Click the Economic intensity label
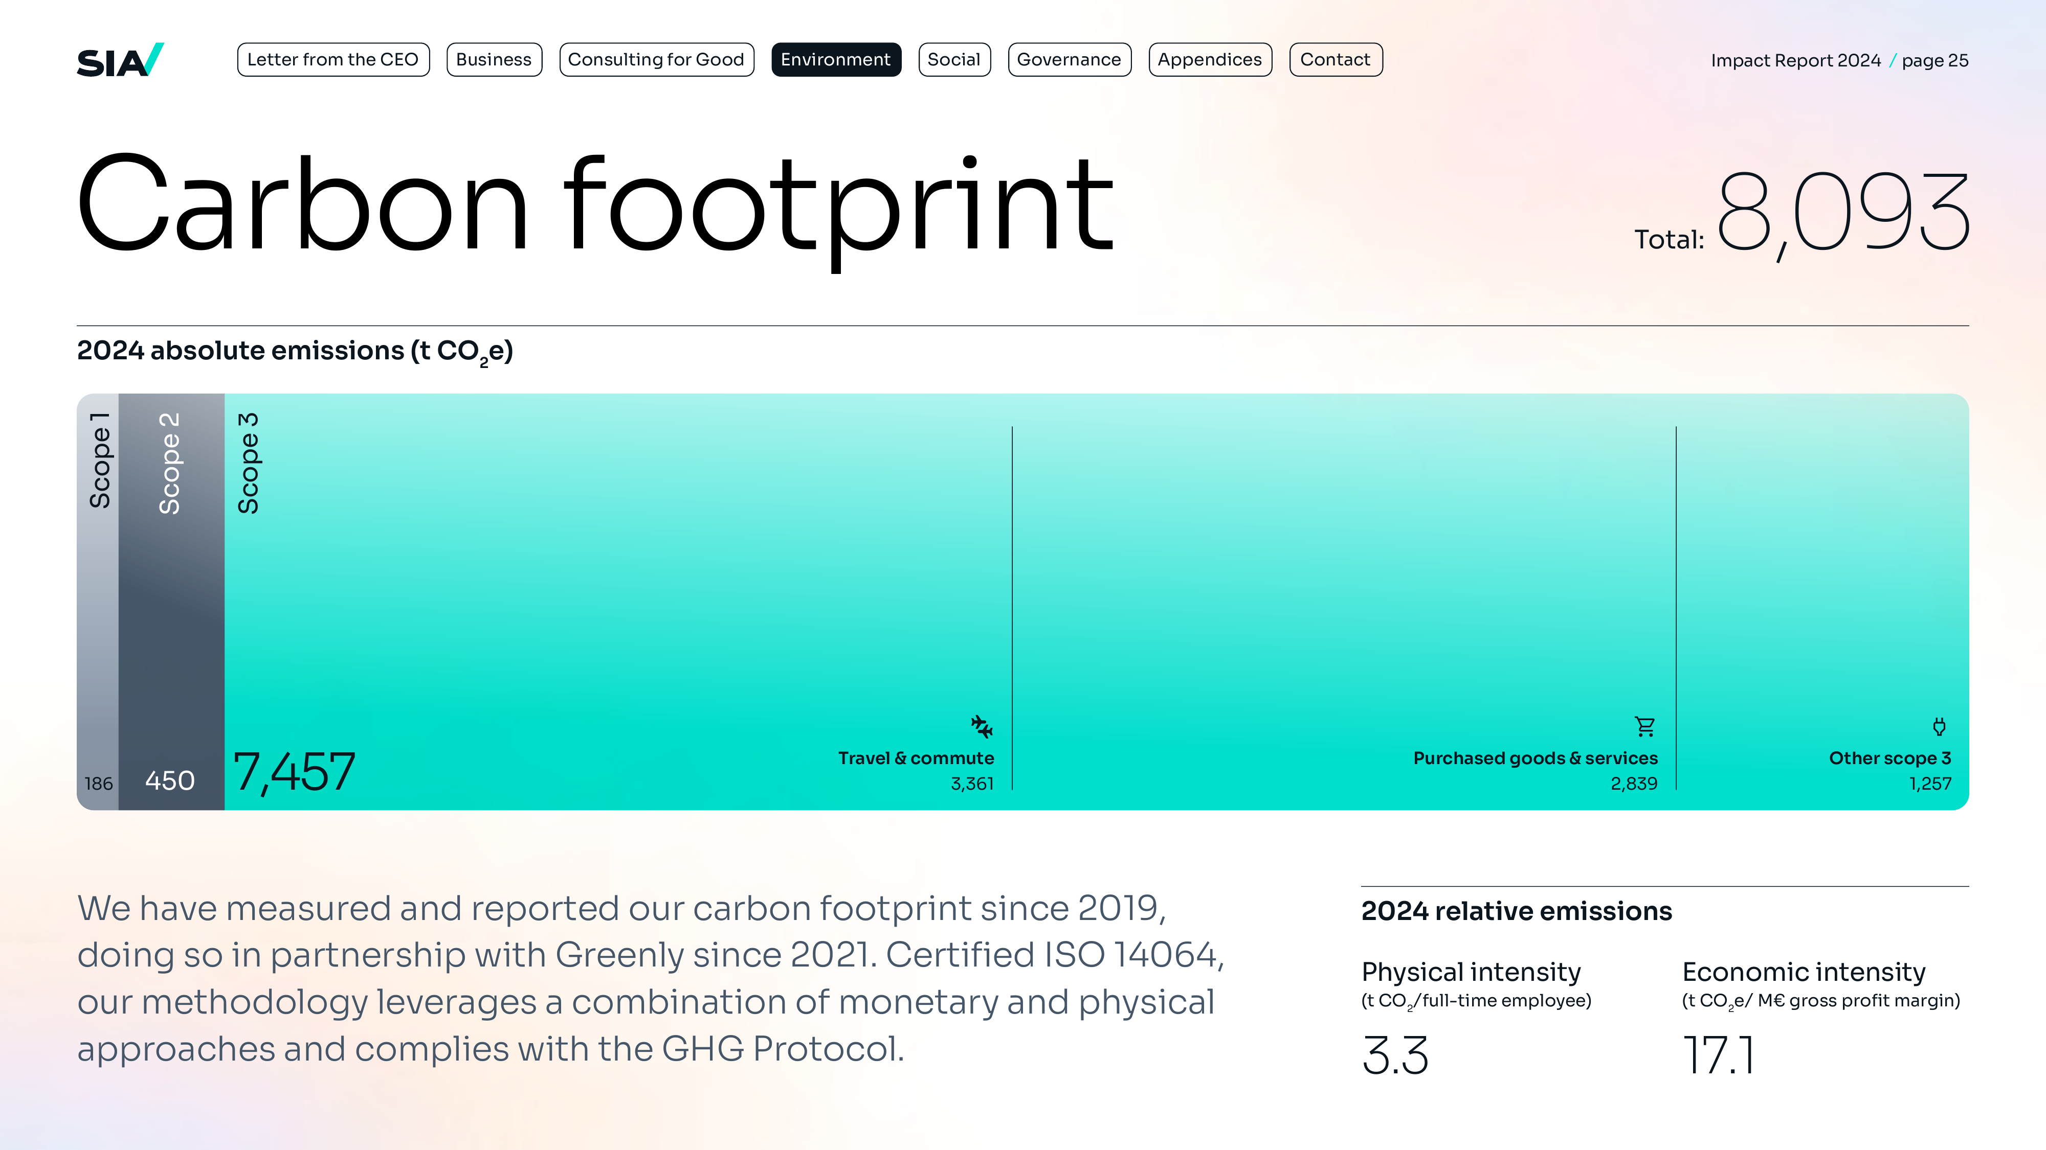Viewport: 2046px width, 1150px height. point(1804,972)
